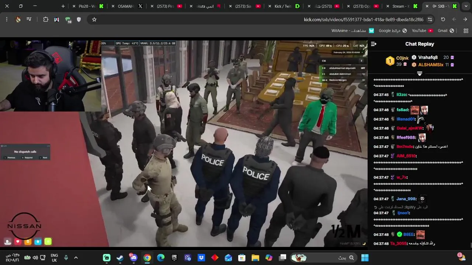Screen dimensions: 472x265
Task: Expand hidden system tray icons chevron
Action: (76, 258)
